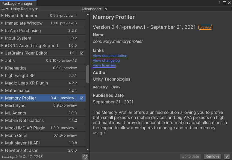Click the orange preview tag
Image resolution: width=232 pixels, height=160 pixels.
pyautogui.click(x=205, y=27)
